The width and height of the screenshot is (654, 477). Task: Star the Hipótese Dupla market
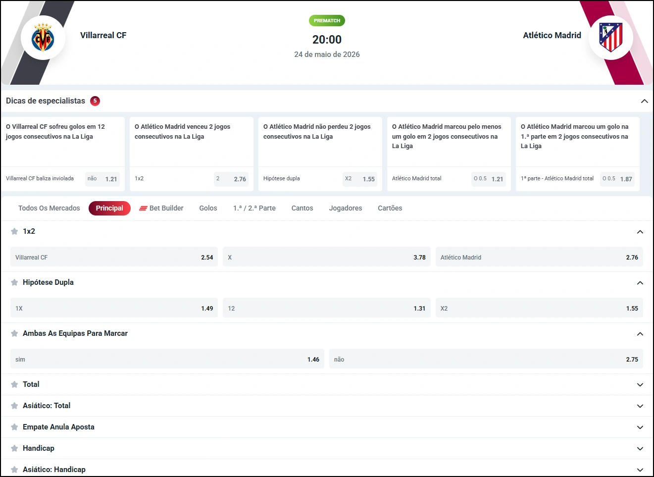[x=14, y=282]
